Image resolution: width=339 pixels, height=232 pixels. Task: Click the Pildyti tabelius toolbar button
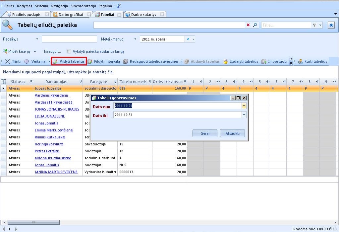pyautogui.click(x=69, y=61)
